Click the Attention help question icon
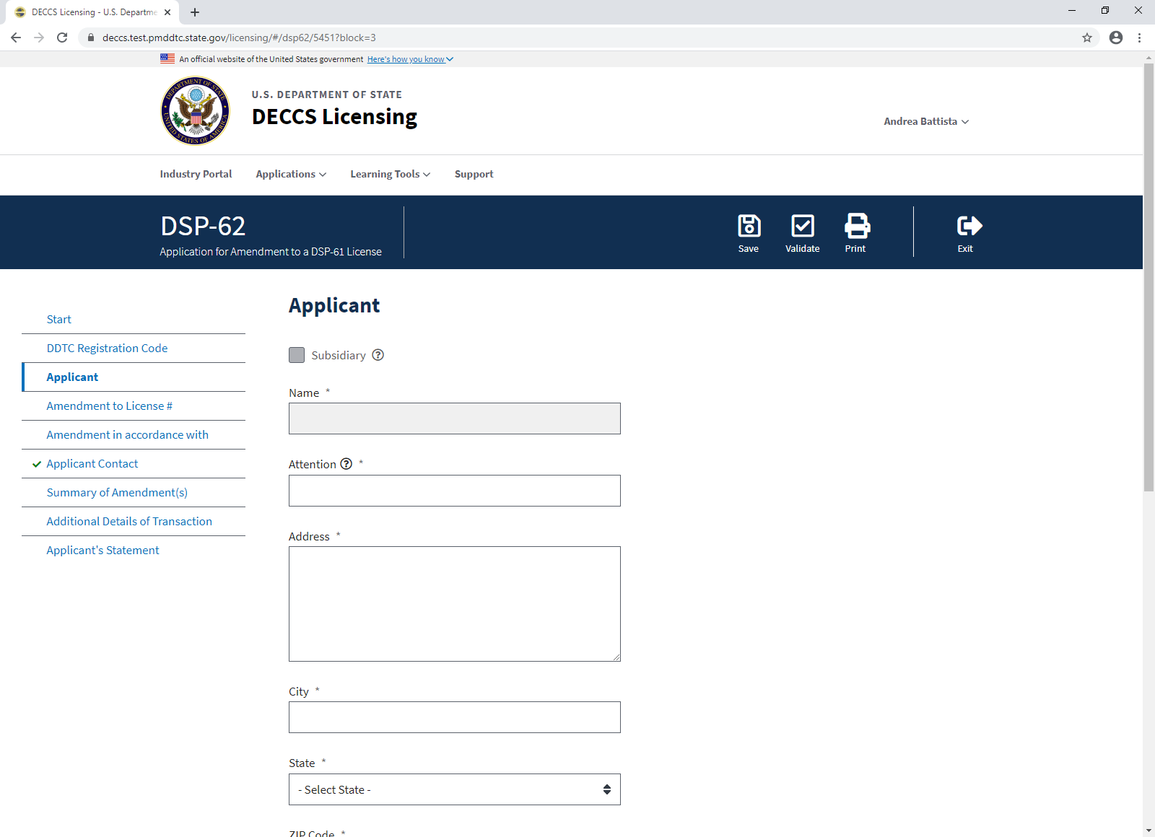Screen dimensions: 1155x837 (346, 464)
